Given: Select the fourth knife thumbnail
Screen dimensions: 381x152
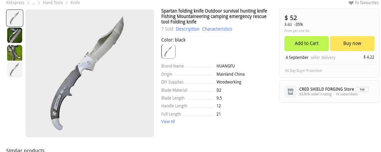Looking at the screenshot, I should [x=15, y=70].
